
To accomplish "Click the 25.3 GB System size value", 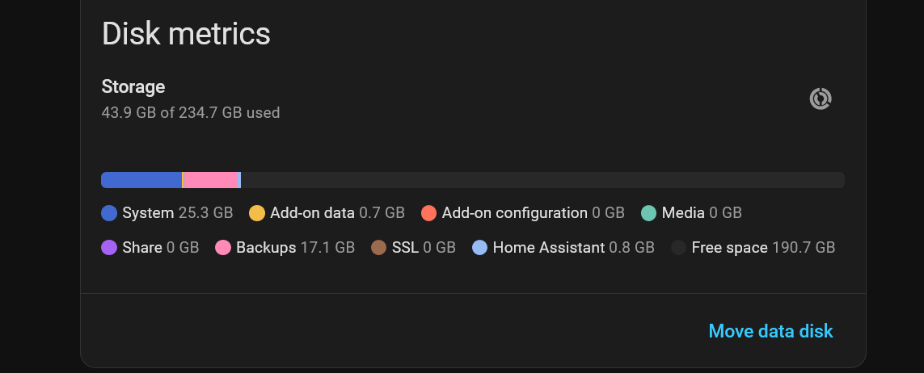I will (205, 213).
